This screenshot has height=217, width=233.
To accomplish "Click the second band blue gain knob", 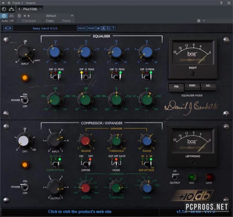I will pos(85,52).
